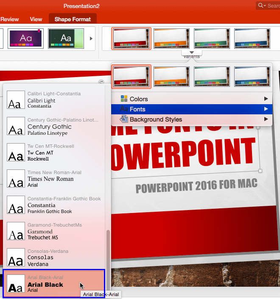Pick the orange variant in the expanded gallery
The width and height of the screenshot is (280, 299).
(x=171, y=77)
